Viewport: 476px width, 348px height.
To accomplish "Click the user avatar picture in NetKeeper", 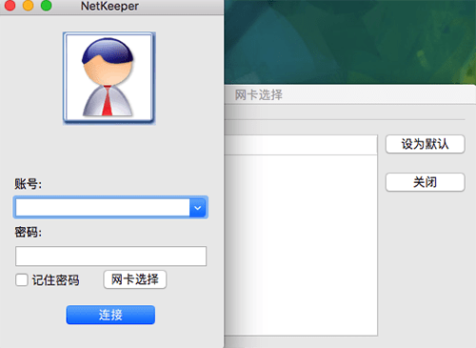I will pyautogui.click(x=109, y=77).
